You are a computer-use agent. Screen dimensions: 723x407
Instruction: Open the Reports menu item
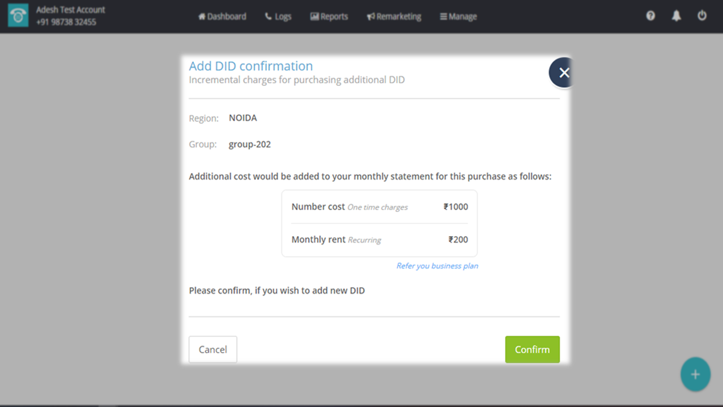[329, 16]
